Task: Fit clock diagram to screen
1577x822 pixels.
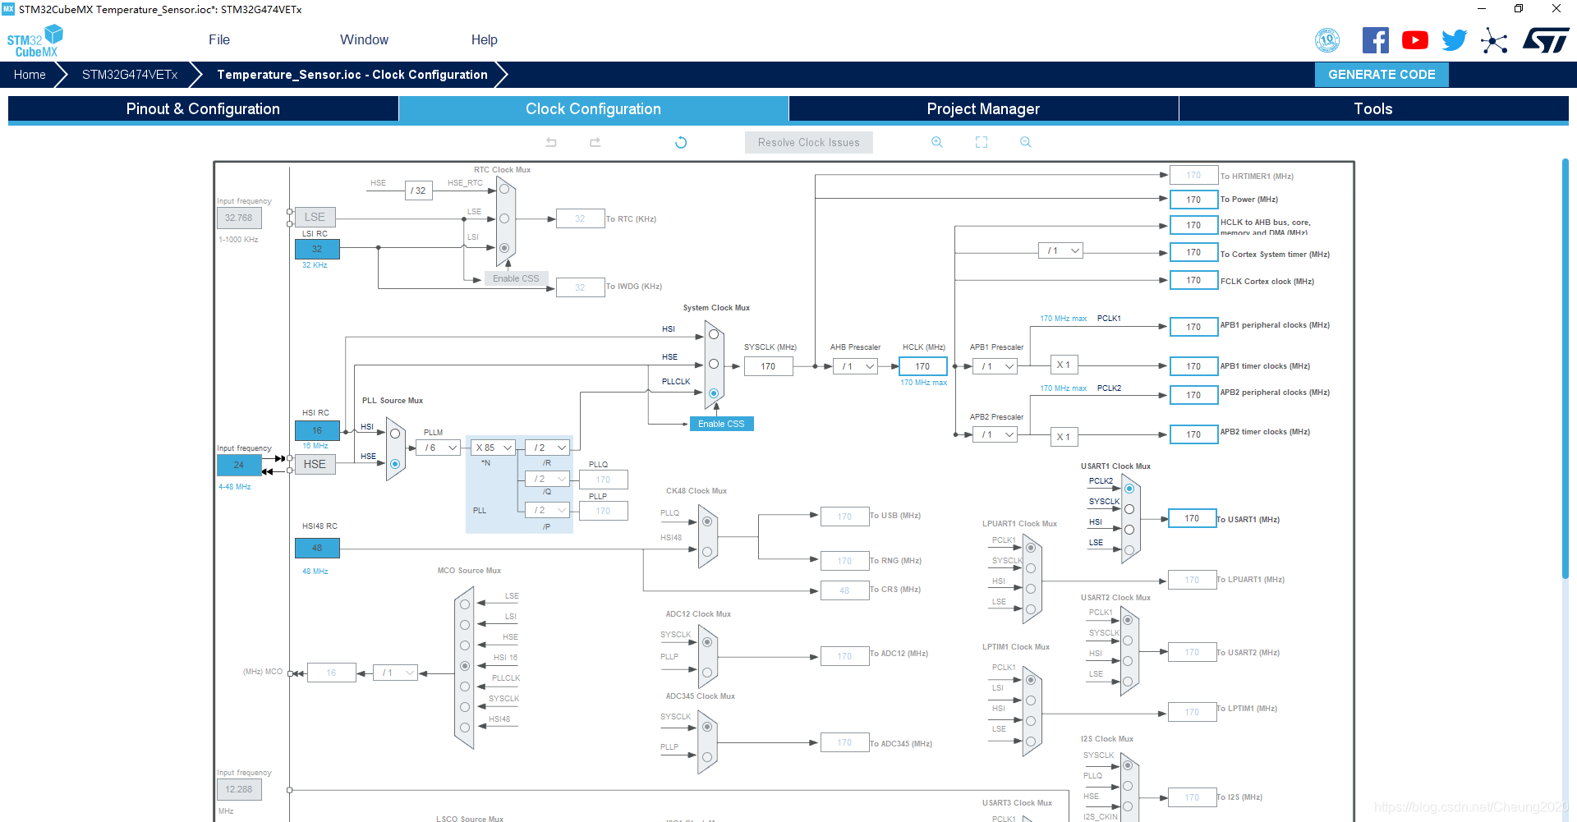Action: pos(982,142)
